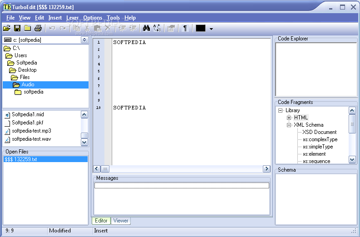Select file softpedia-test.mp3
This screenshot has height=237, width=360.
point(31,131)
